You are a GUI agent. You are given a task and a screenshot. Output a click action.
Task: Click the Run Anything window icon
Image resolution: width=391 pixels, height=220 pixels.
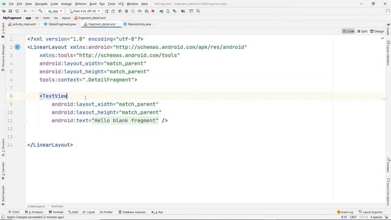pos(191,11)
